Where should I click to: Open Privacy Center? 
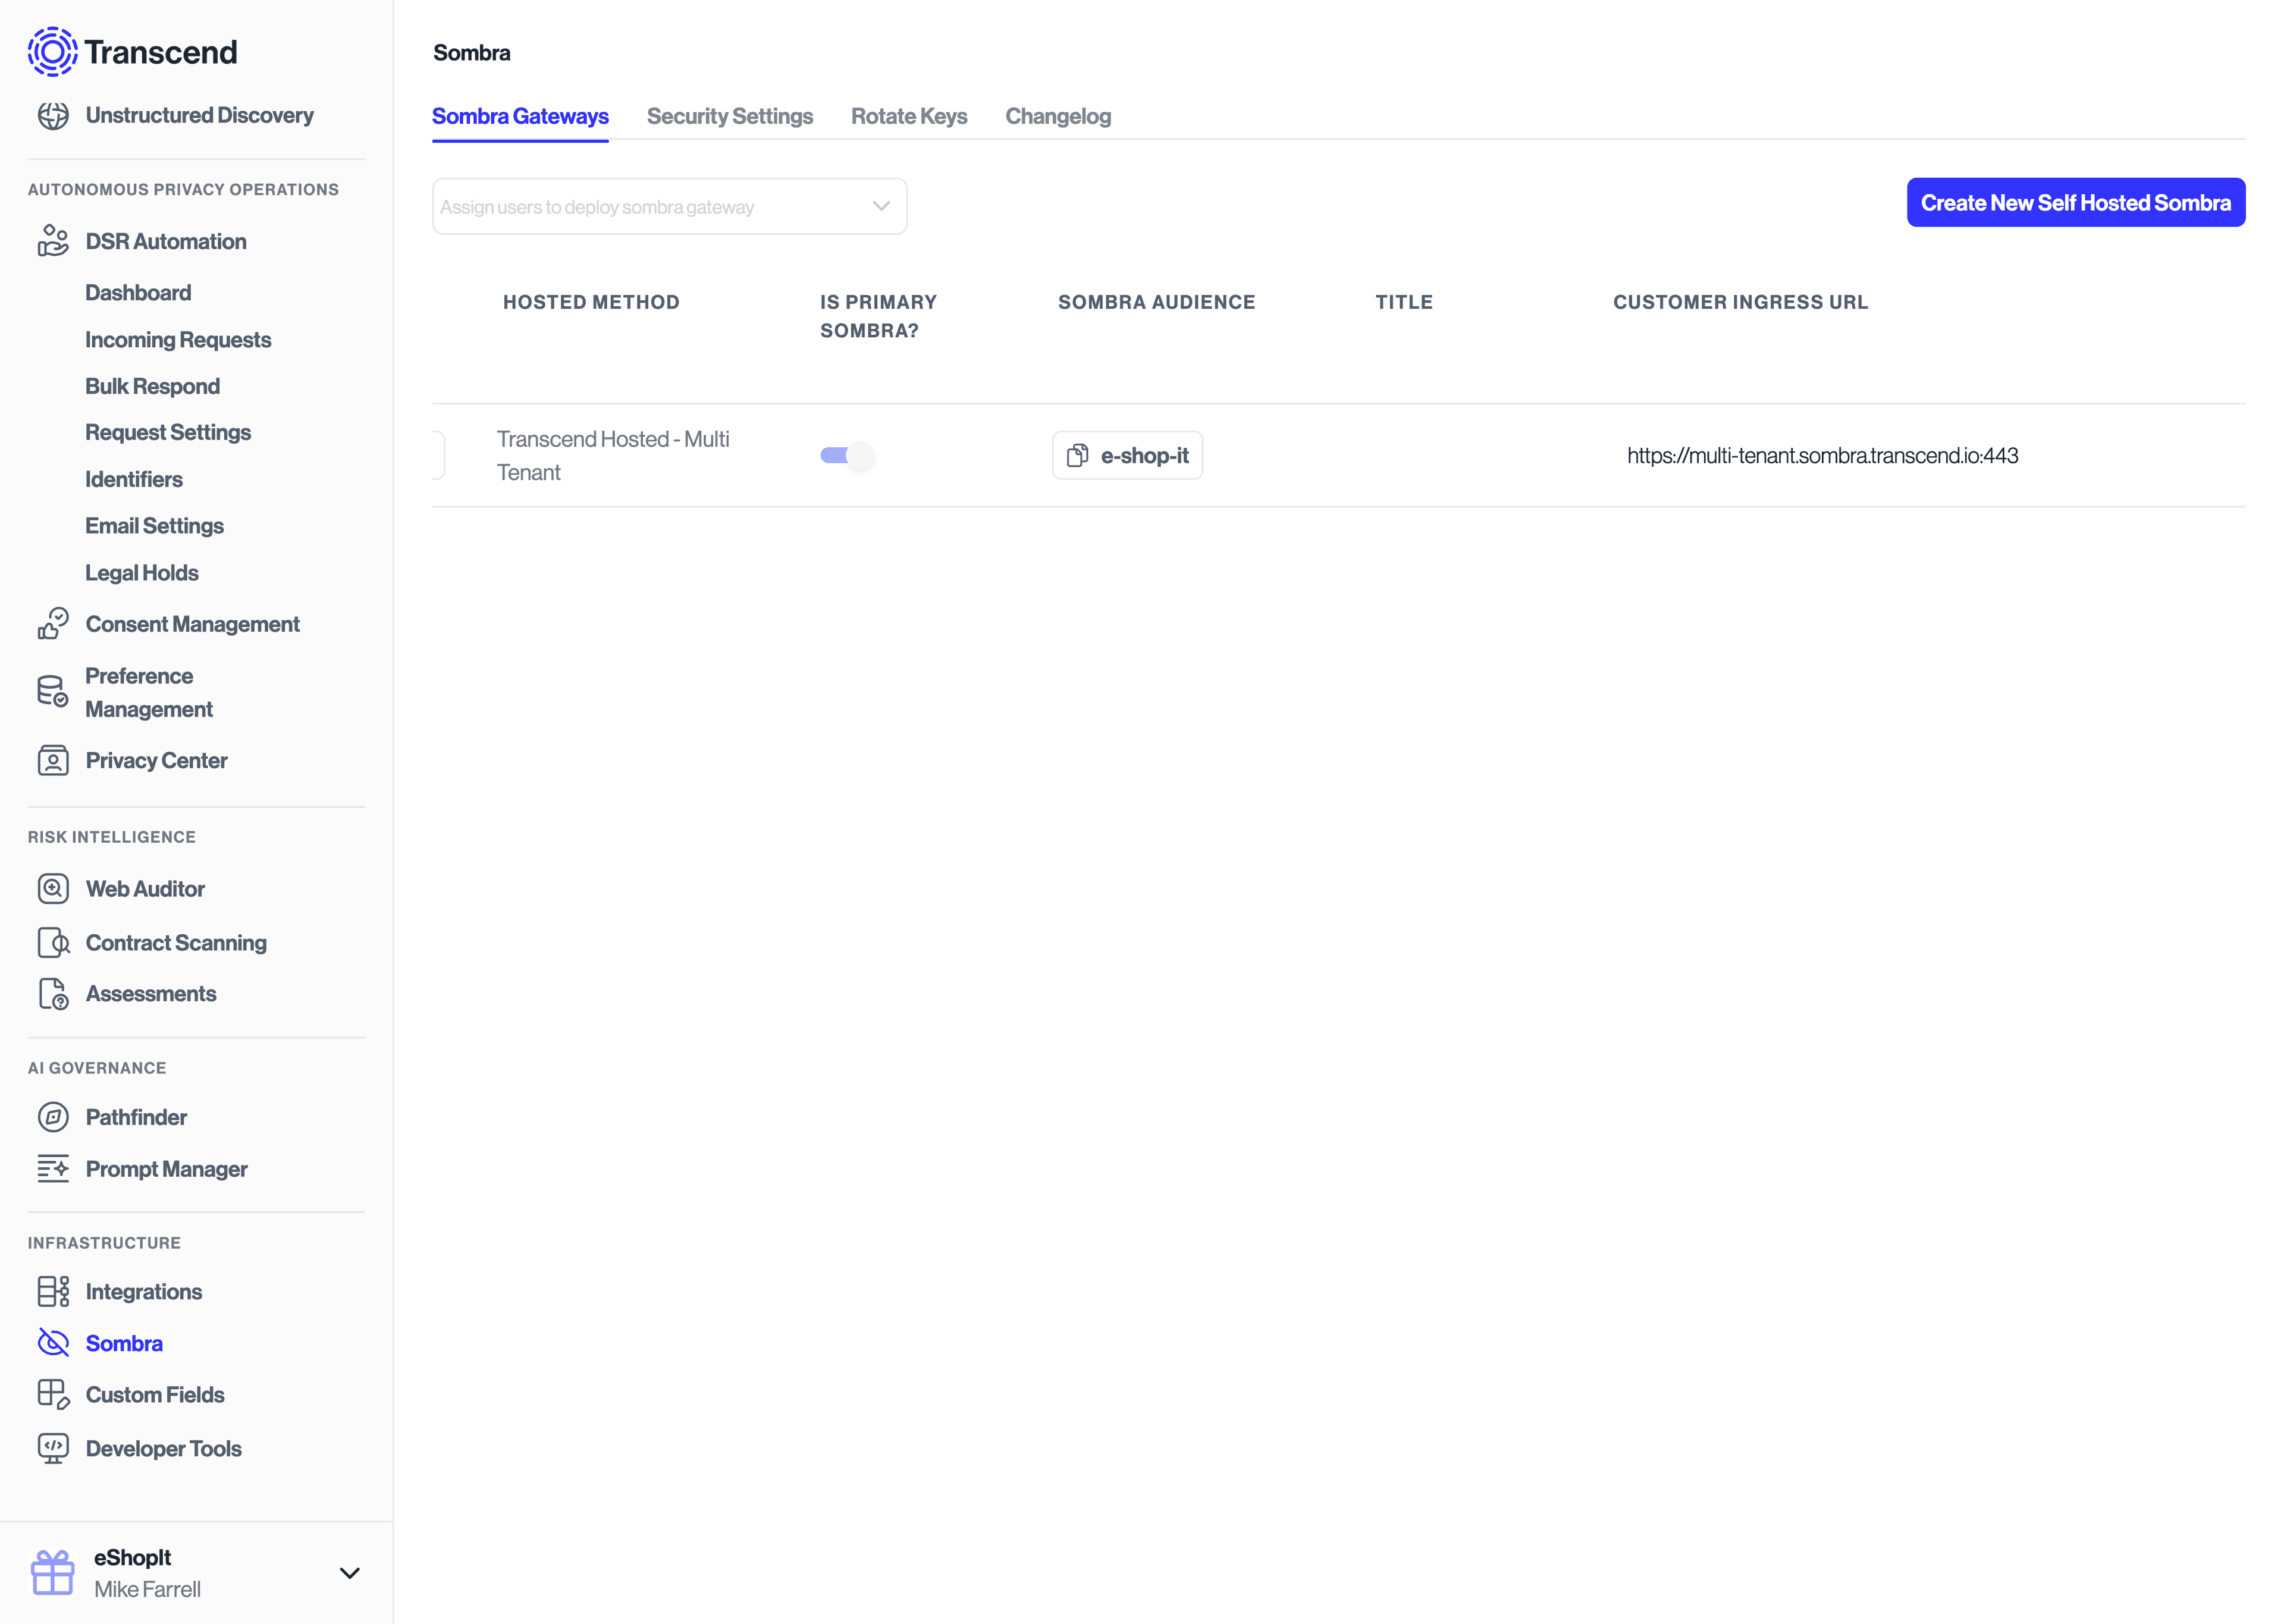point(156,760)
